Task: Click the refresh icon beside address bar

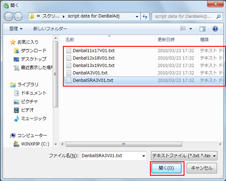Action: [145, 16]
